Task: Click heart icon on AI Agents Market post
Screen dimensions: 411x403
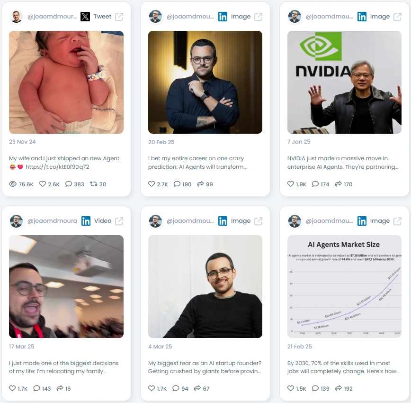Action: [291, 388]
